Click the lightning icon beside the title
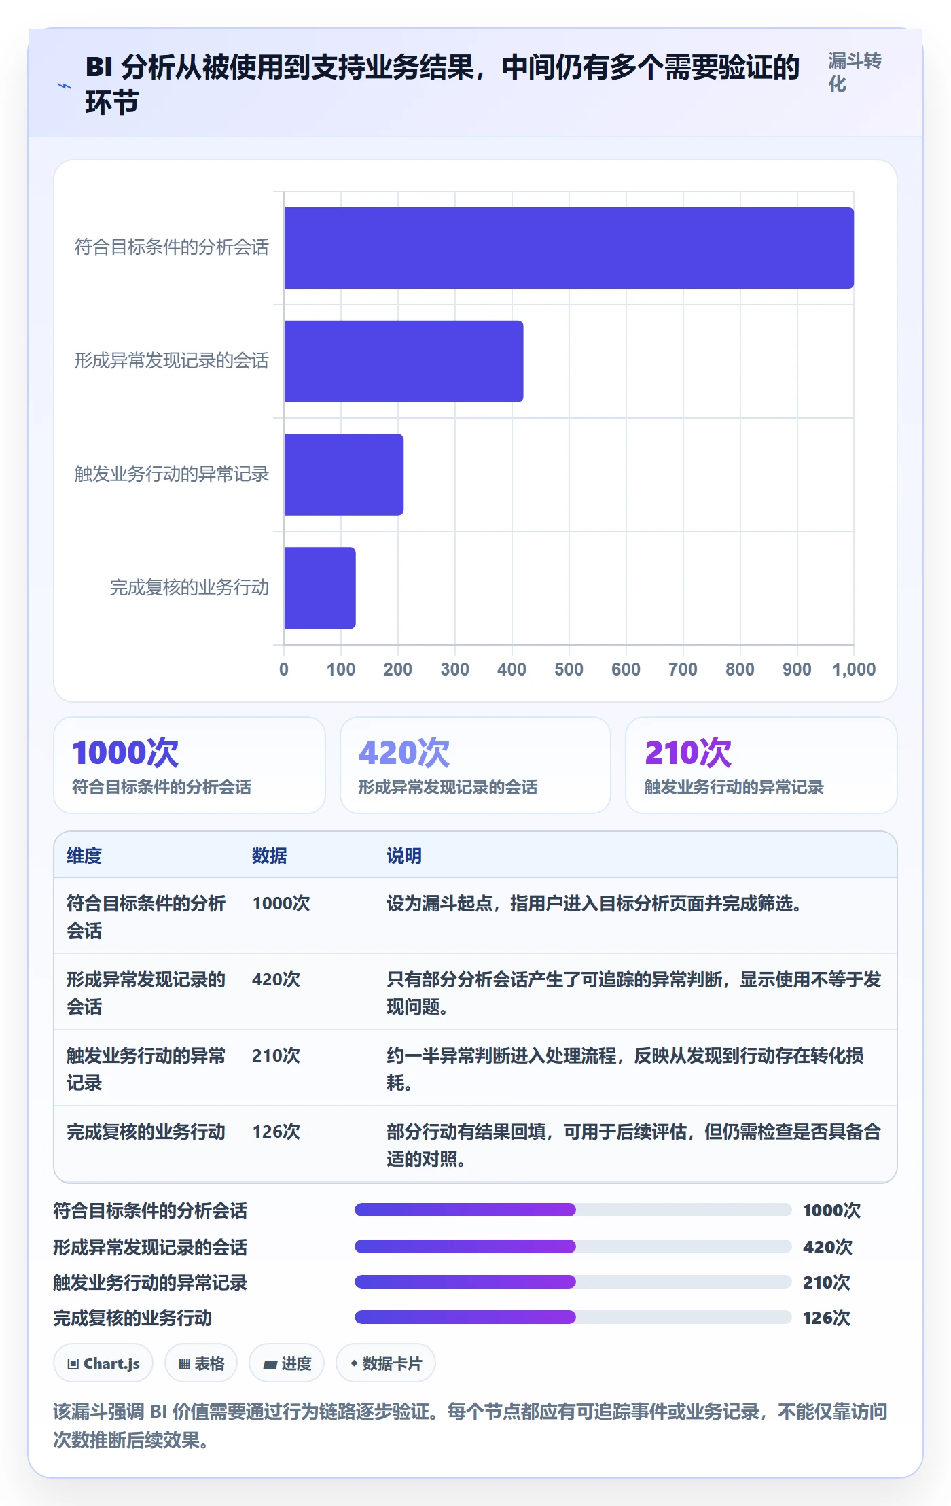The width and height of the screenshot is (951, 1506). point(65,86)
